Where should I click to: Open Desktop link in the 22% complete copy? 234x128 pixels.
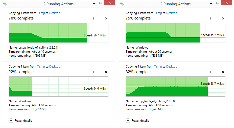tap(55, 67)
